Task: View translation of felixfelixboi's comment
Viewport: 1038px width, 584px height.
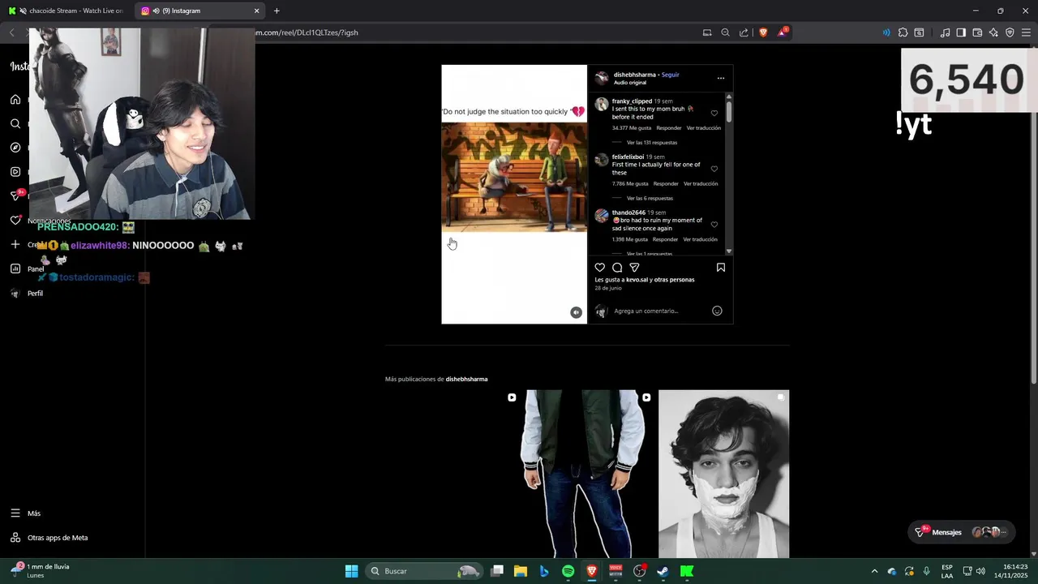Action: pyautogui.click(x=701, y=183)
